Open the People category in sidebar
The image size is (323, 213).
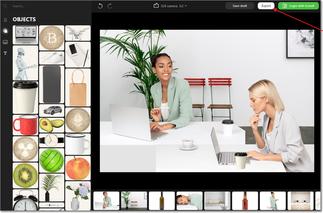(x=5, y=20)
